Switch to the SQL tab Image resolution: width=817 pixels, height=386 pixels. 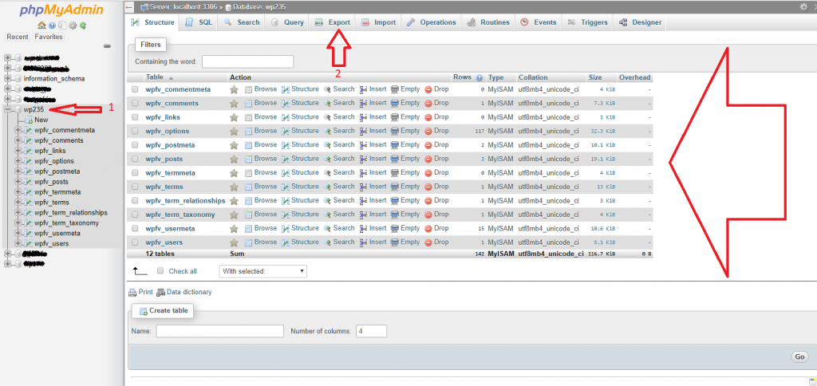point(199,22)
